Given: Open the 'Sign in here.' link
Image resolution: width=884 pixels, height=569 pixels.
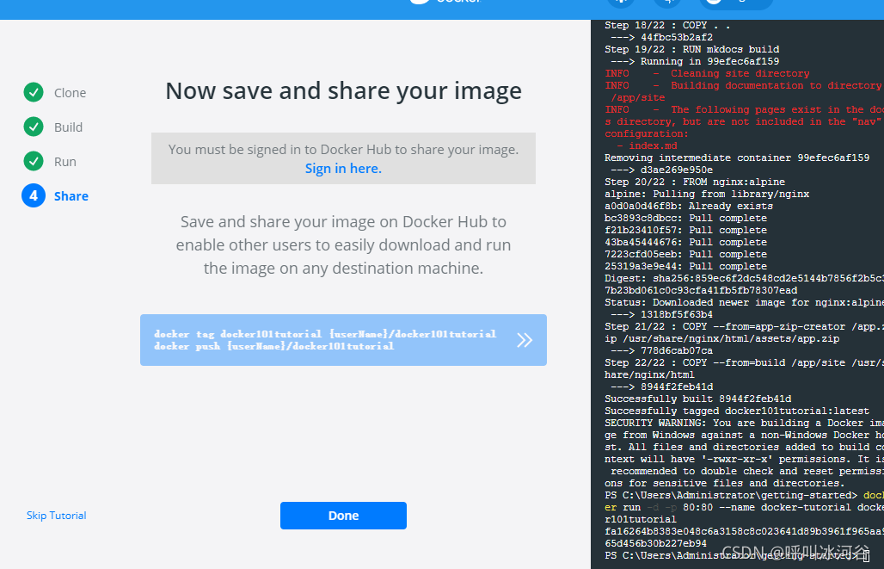Looking at the screenshot, I should pyautogui.click(x=343, y=168).
